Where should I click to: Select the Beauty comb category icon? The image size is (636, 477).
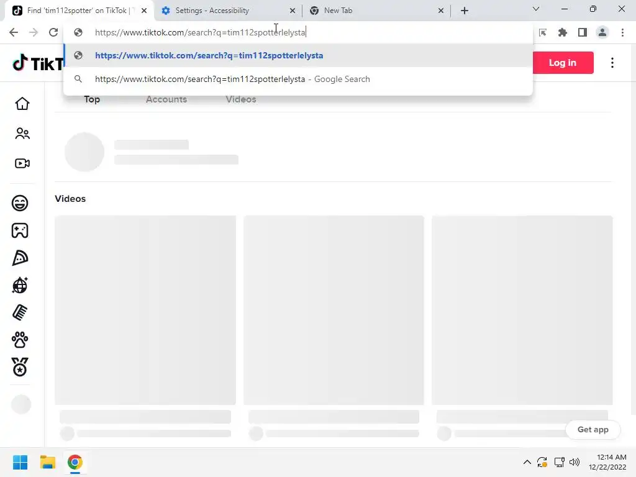[20, 313]
